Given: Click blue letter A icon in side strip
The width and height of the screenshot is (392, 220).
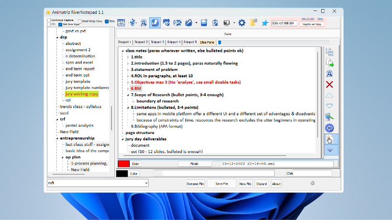Looking at the screenshot, I should point(329,74).
